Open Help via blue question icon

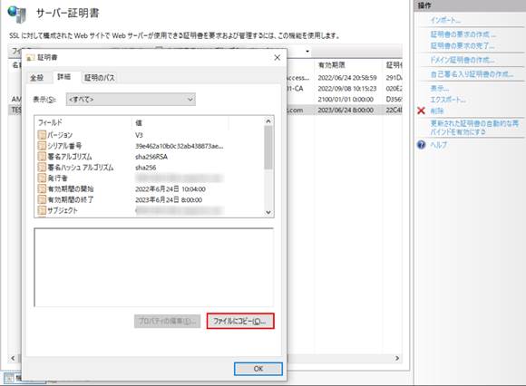422,145
